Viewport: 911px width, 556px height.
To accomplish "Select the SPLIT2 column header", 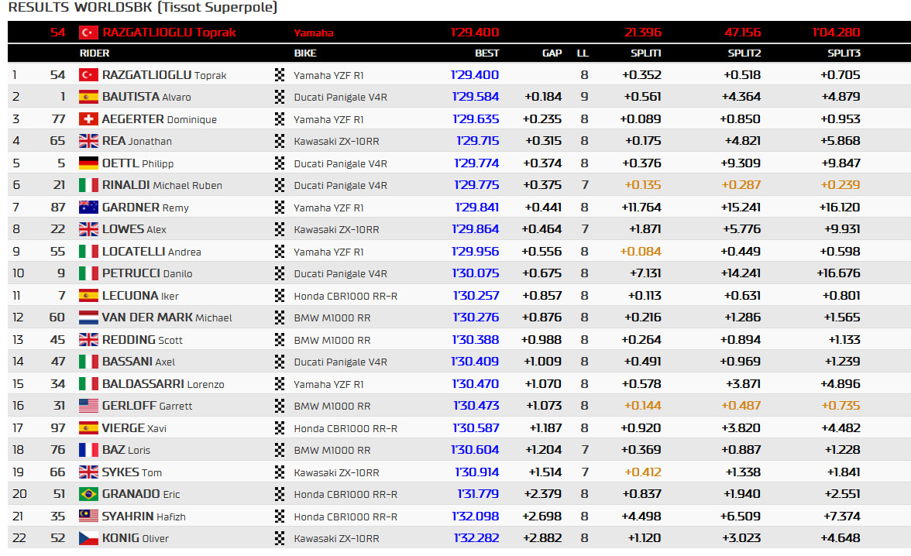I will 744,53.
